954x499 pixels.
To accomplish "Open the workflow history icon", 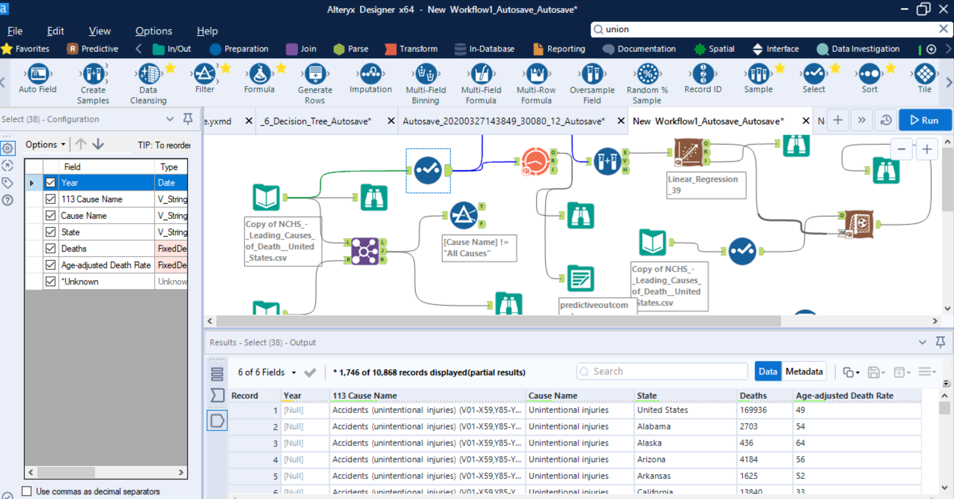I will (x=886, y=120).
